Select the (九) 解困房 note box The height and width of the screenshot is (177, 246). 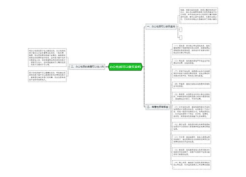pos(191,152)
